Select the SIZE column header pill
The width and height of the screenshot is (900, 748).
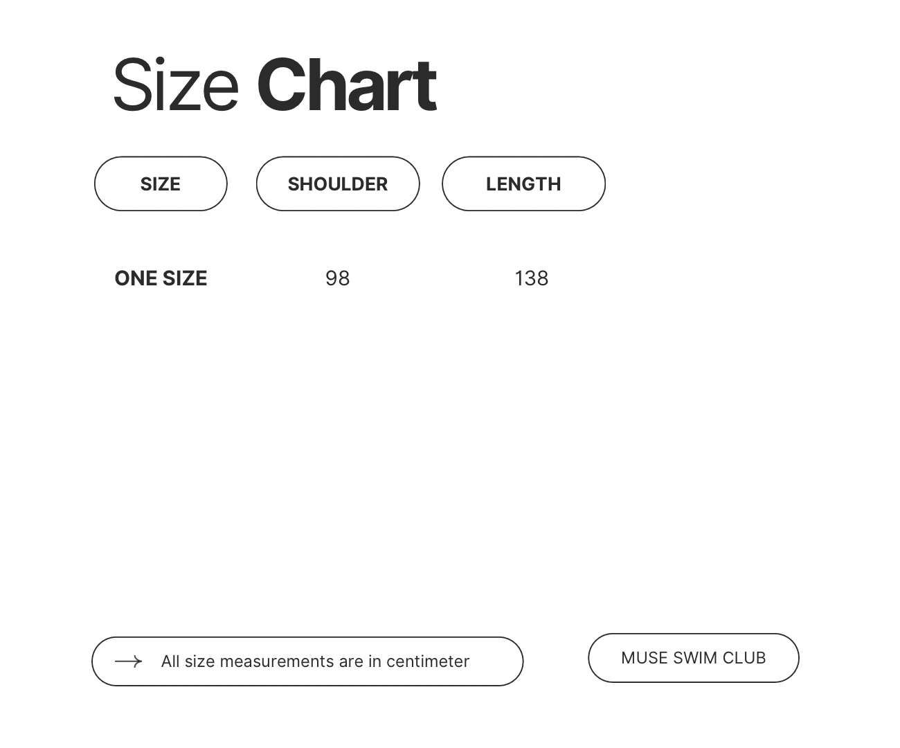pyautogui.click(x=161, y=184)
